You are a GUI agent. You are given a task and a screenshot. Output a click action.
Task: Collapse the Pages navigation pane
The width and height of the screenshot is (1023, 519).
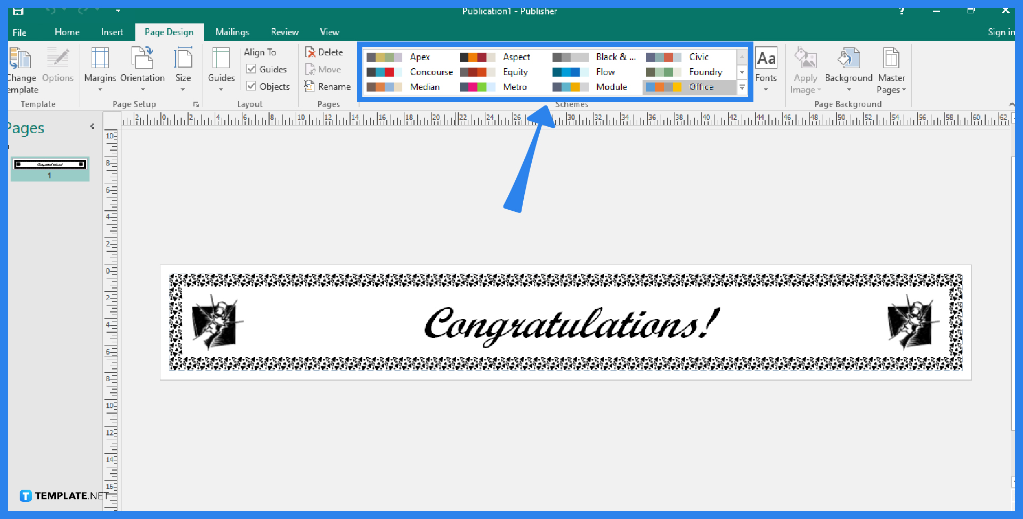[92, 126]
